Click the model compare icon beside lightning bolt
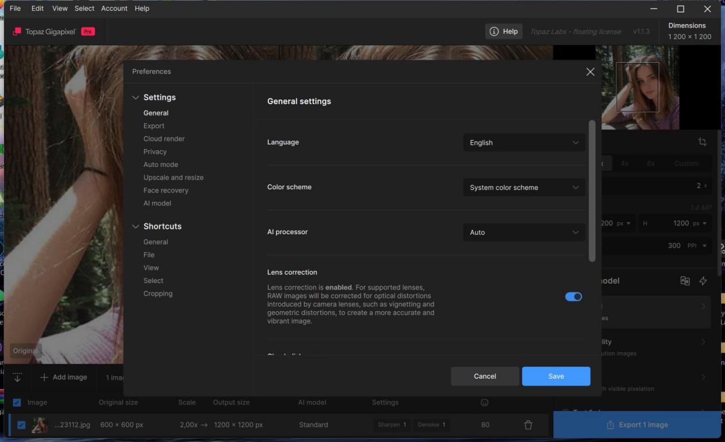Screen dimensions: 725x442 [685, 281]
